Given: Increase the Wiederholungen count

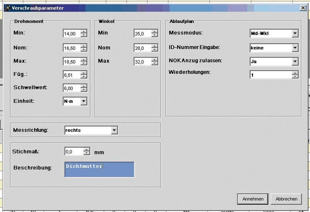Looking at the screenshot, I should coord(295,73).
